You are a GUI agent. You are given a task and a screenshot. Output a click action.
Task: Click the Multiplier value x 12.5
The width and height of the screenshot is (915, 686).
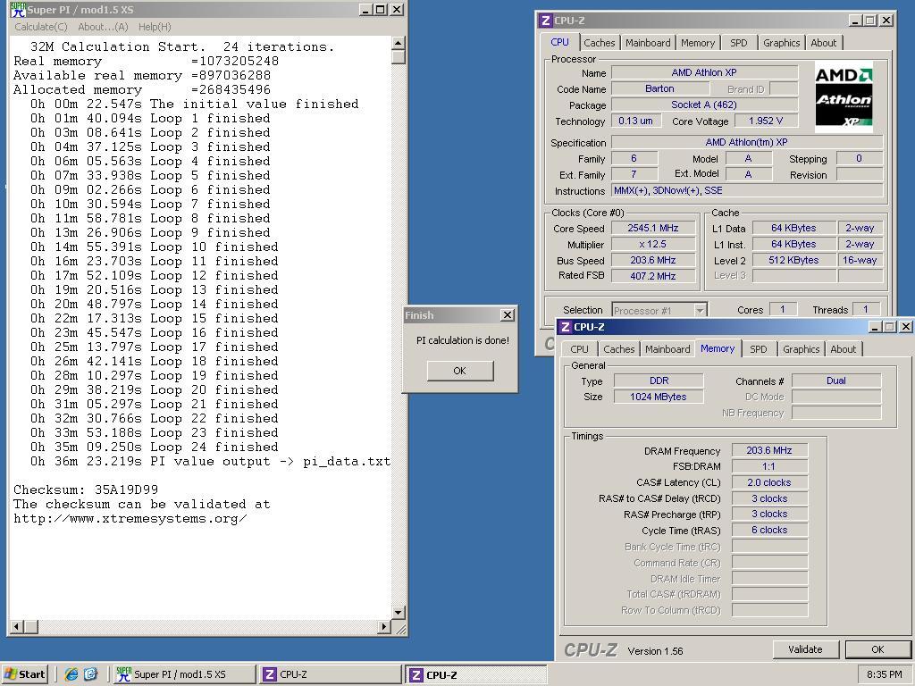click(653, 245)
